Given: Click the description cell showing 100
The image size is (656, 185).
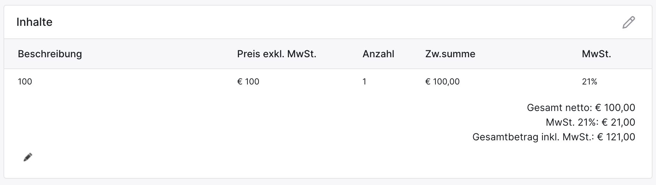Looking at the screenshot, I should point(25,82).
